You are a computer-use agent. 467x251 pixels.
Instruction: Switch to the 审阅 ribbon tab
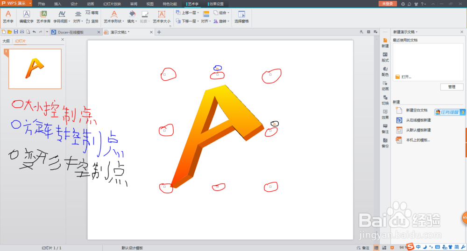pyautogui.click(x=134, y=4)
